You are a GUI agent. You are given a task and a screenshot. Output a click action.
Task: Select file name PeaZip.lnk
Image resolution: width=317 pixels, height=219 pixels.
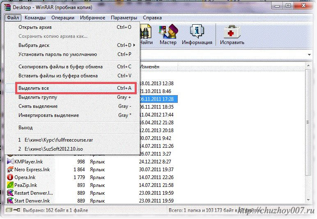[x=26, y=185]
